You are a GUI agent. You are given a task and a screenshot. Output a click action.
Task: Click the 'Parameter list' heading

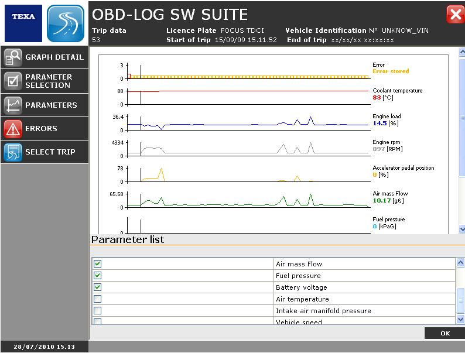click(x=128, y=239)
